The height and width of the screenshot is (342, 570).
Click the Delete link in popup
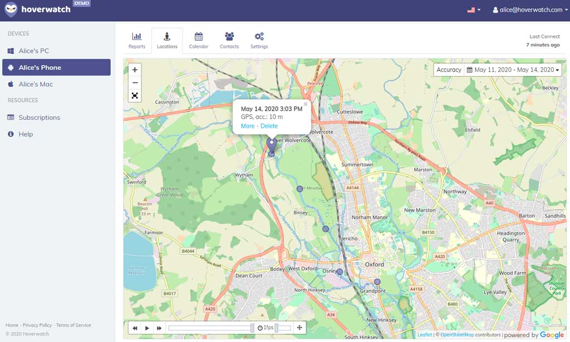pos(269,126)
